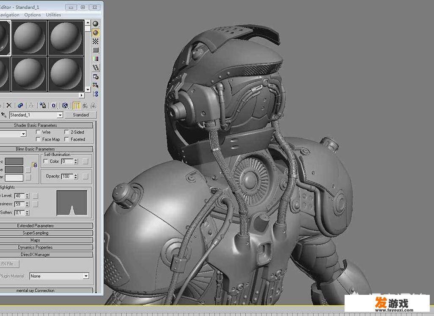This screenshot has width=434, height=316.
Task: Click the Put to Library icon
Action: pyautogui.click(x=43, y=105)
